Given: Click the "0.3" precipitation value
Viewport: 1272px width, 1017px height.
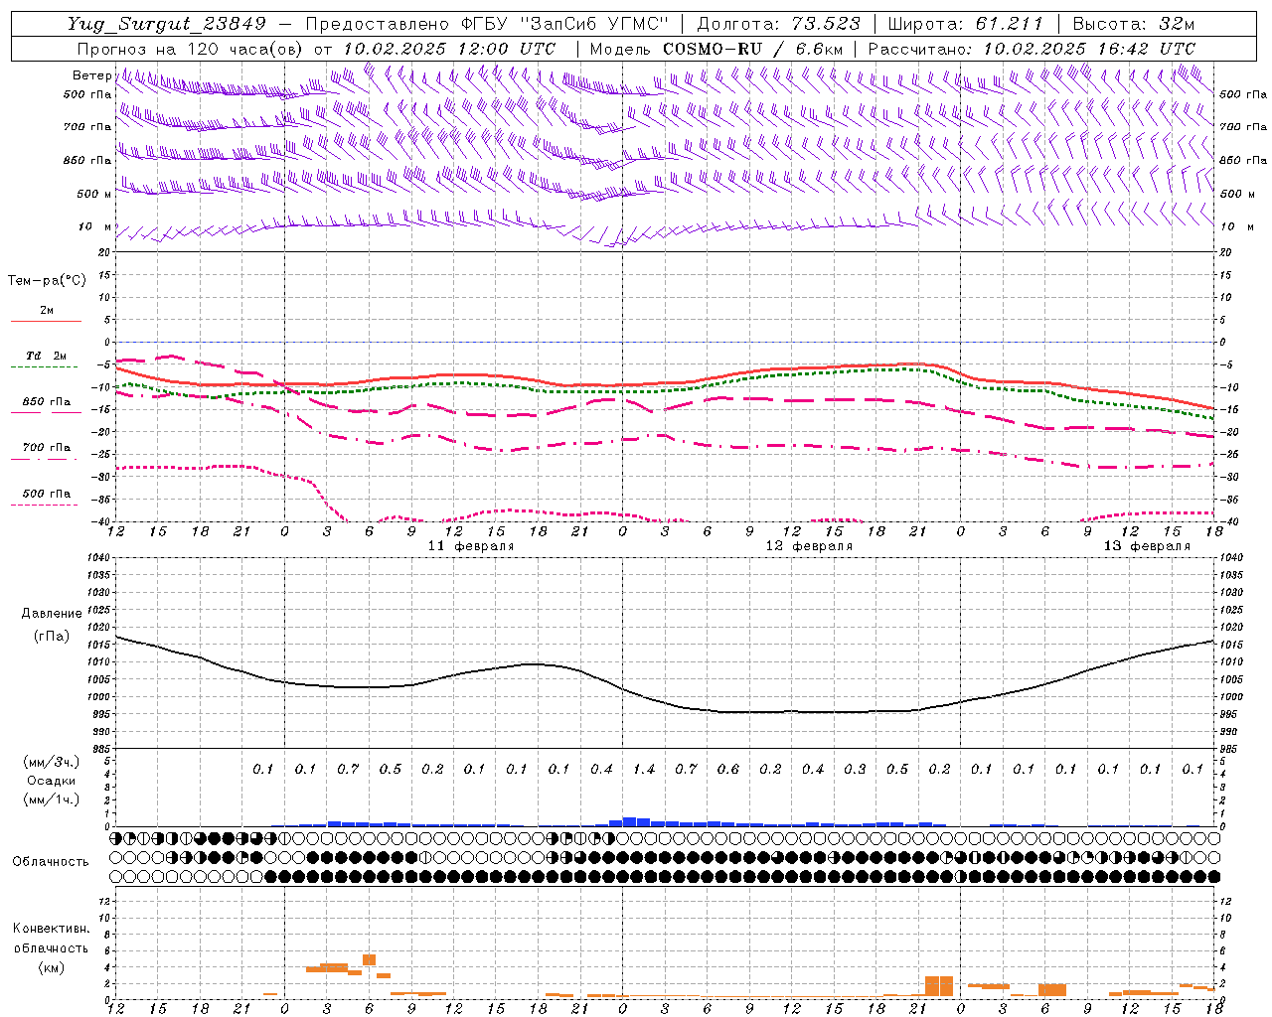Looking at the screenshot, I should coord(855,769).
